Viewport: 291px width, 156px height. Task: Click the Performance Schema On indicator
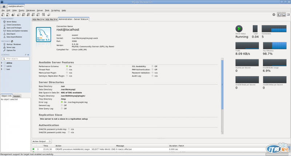tap(67, 66)
